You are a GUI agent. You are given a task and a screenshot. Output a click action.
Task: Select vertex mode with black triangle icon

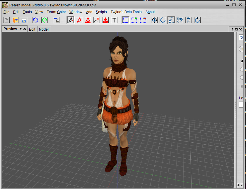(71, 20)
